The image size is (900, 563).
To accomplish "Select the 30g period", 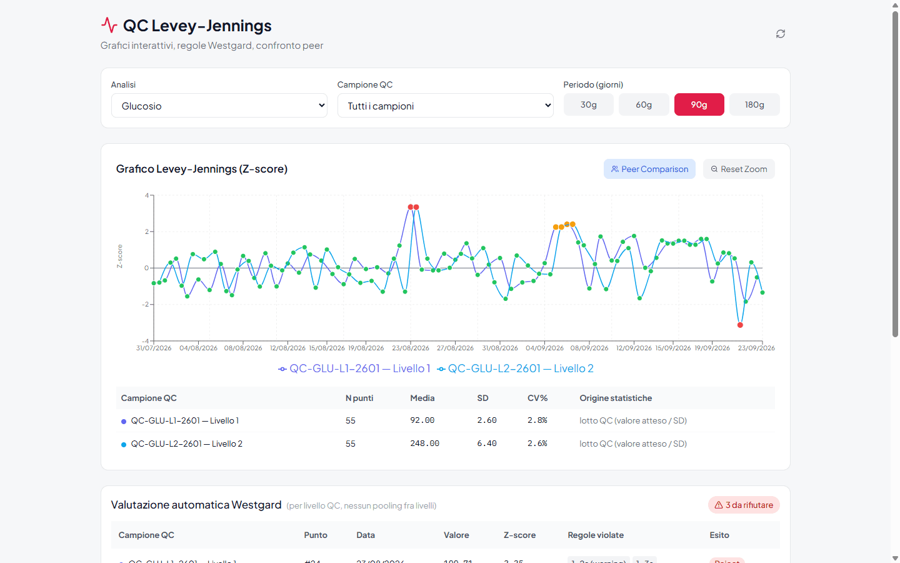I will [589, 104].
